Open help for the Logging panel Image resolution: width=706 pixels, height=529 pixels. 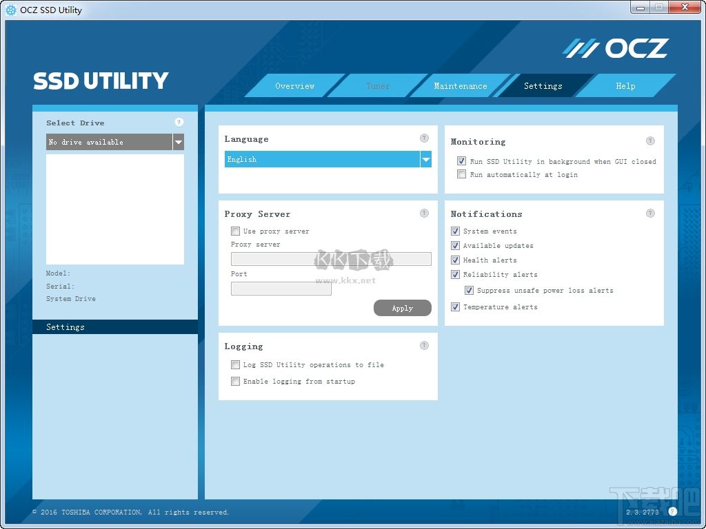pos(423,345)
